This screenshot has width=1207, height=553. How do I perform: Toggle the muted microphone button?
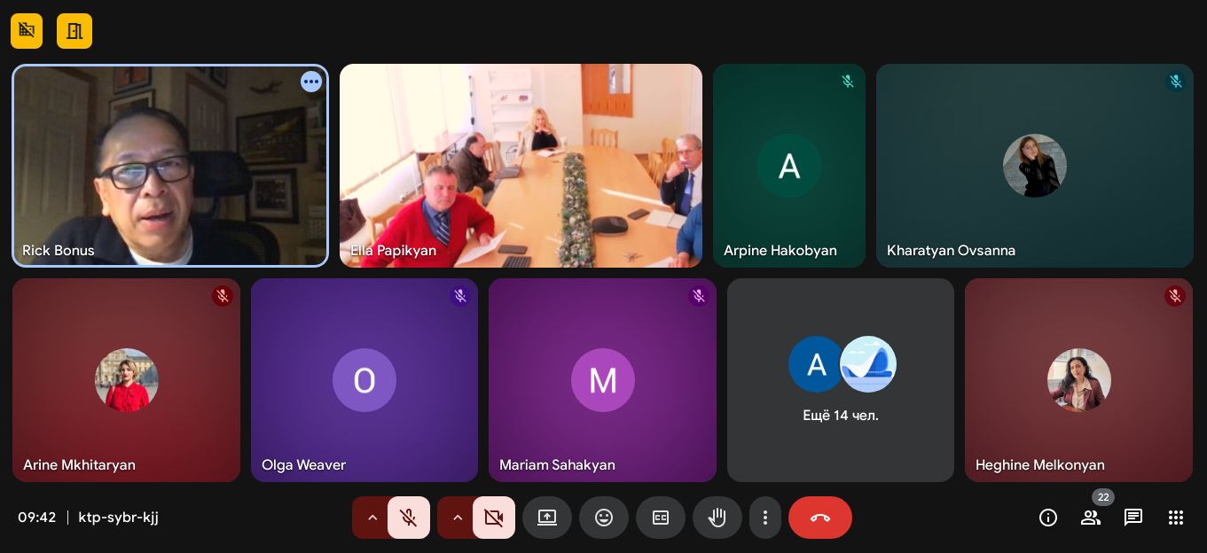(409, 518)
